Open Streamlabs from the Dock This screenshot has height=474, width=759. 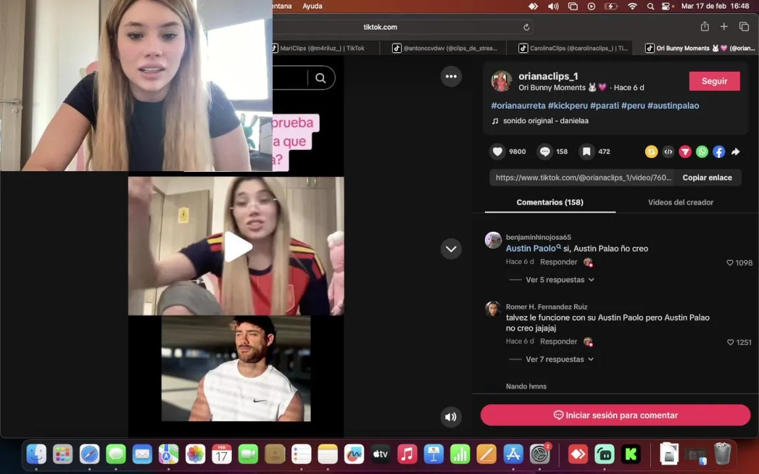[604, 454]
